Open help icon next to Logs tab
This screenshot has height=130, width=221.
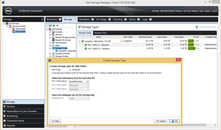pos(151,19)
